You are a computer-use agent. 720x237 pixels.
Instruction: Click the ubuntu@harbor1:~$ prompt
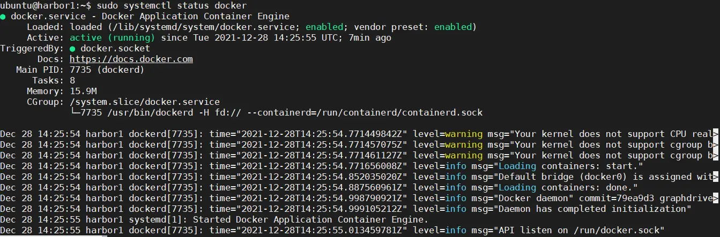click(46, 6)
